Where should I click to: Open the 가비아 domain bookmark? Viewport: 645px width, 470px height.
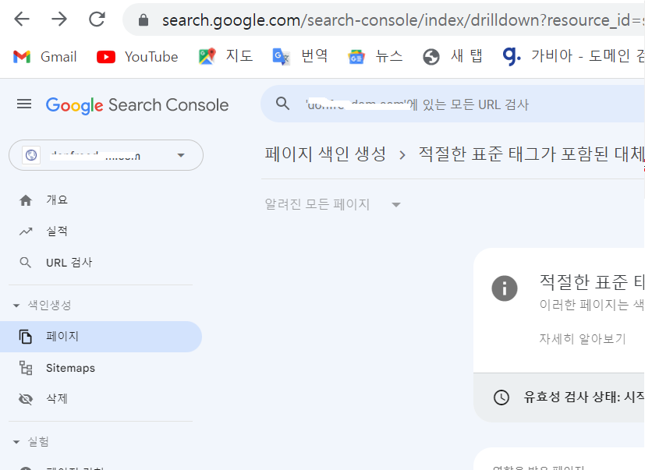point(573,56)
